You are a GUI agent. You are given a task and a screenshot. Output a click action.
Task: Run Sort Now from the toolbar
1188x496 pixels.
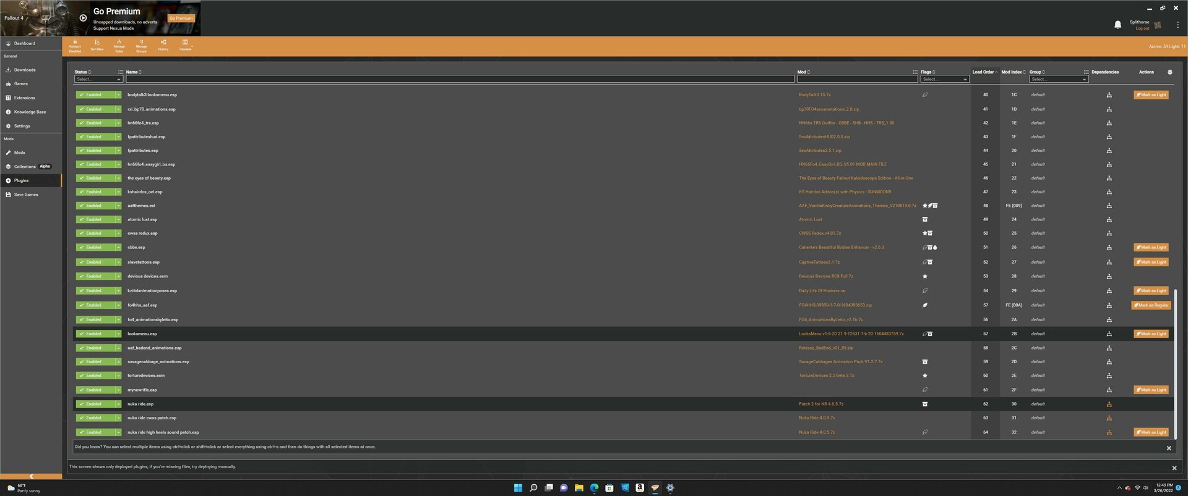97,46
